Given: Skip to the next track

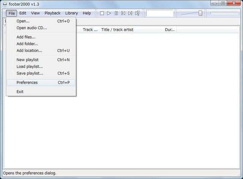Looking at the screenshot, I should tap(130, 13).
